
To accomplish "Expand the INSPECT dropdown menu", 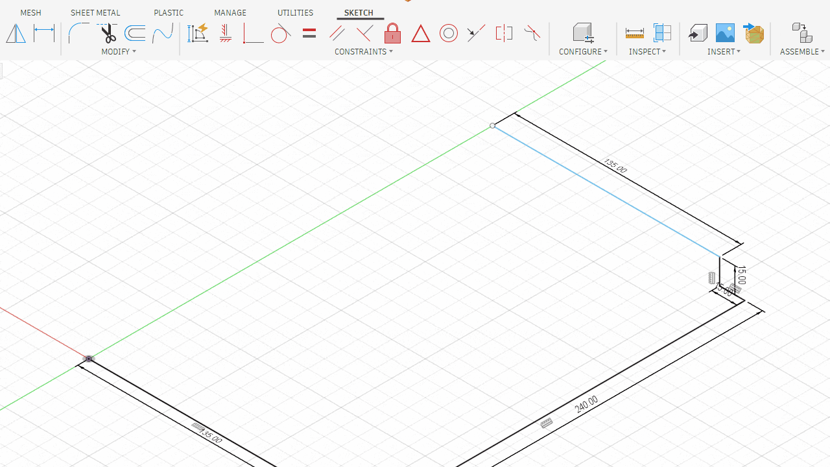I will point(648,51).
